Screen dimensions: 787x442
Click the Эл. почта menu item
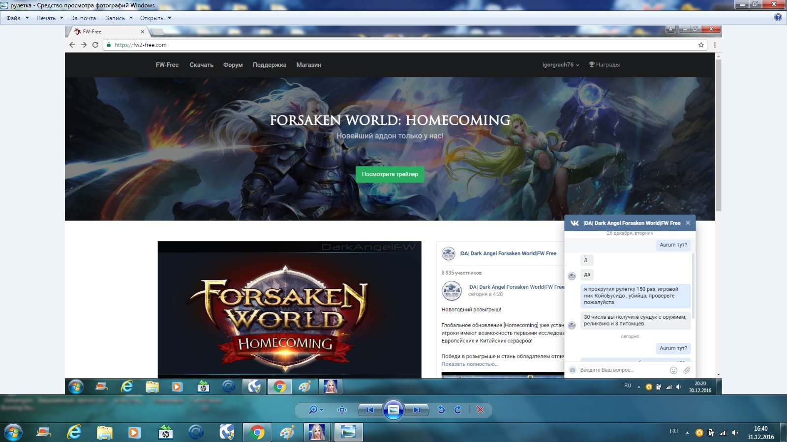click(x=83, y=18)
